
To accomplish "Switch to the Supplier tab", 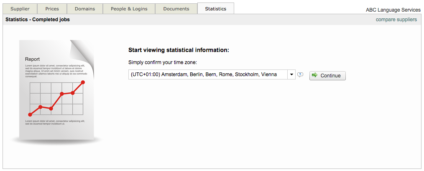I will click(20, 9).
